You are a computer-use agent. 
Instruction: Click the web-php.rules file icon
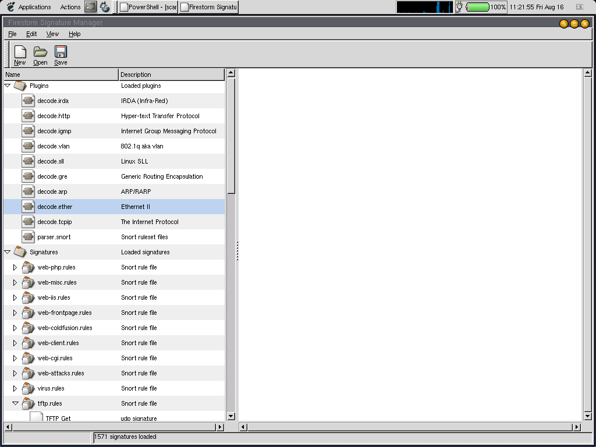click(28, 267)
